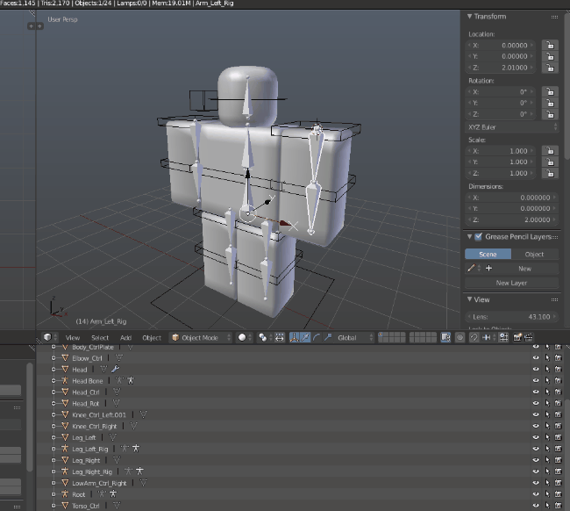Open the Object Mode dropdown
This screenshot has width=570, height=511.
(x=200, y=337)
